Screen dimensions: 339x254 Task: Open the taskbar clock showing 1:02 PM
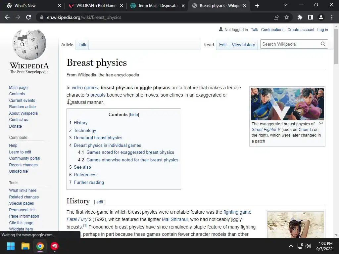[x=324, y=246]
